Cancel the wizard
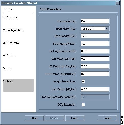The width and height of the screenshot is (124, 125). (108, 118)
